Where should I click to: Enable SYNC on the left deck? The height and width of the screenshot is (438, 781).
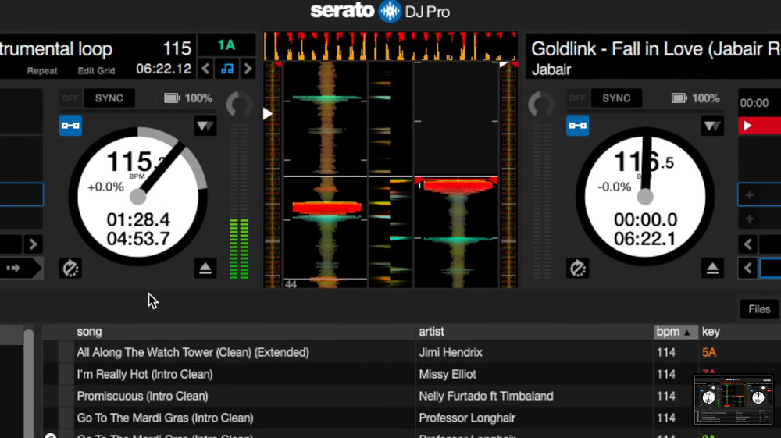point(109,98)
